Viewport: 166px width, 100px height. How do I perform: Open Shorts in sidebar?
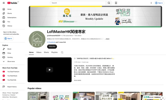[x=12, y=13]
